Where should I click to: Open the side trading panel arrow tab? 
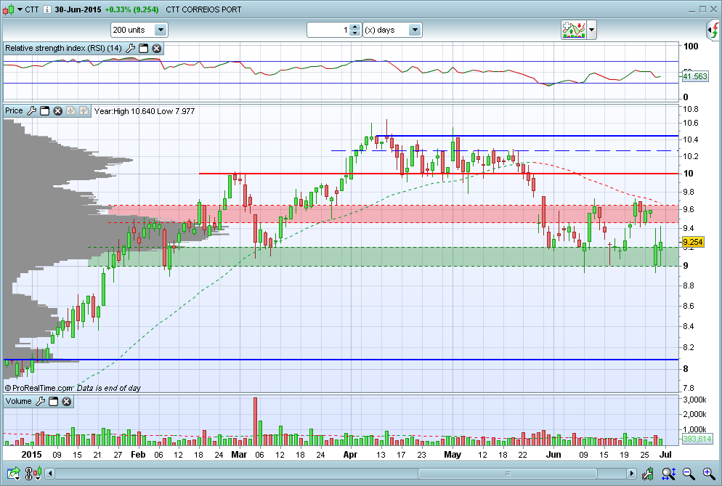tap(713, 31)
